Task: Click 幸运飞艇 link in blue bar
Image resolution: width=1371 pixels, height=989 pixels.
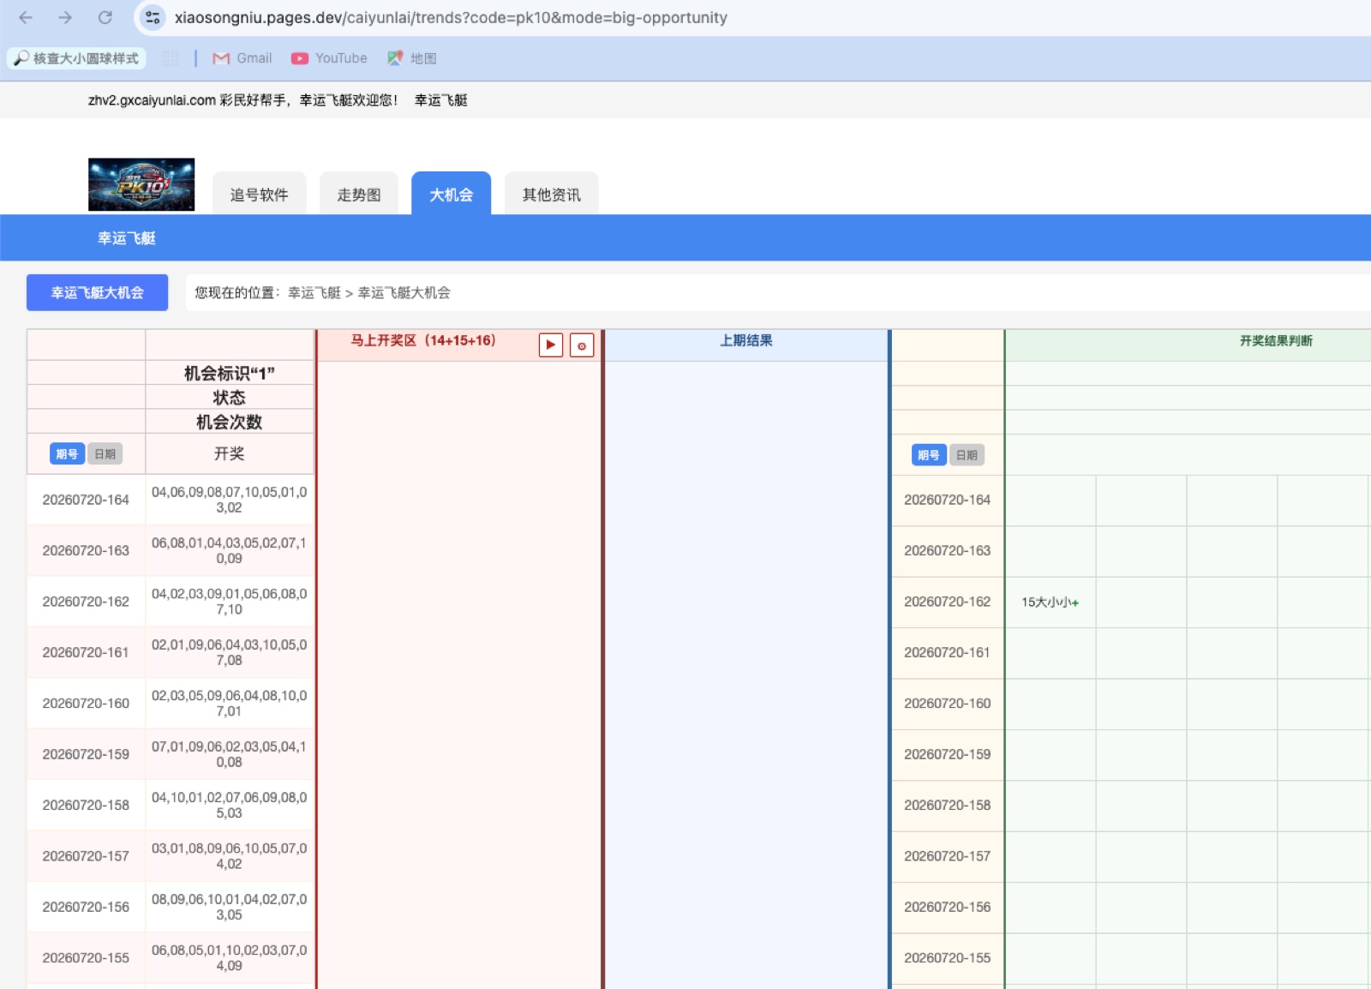Action: click(x=127, y=238)
